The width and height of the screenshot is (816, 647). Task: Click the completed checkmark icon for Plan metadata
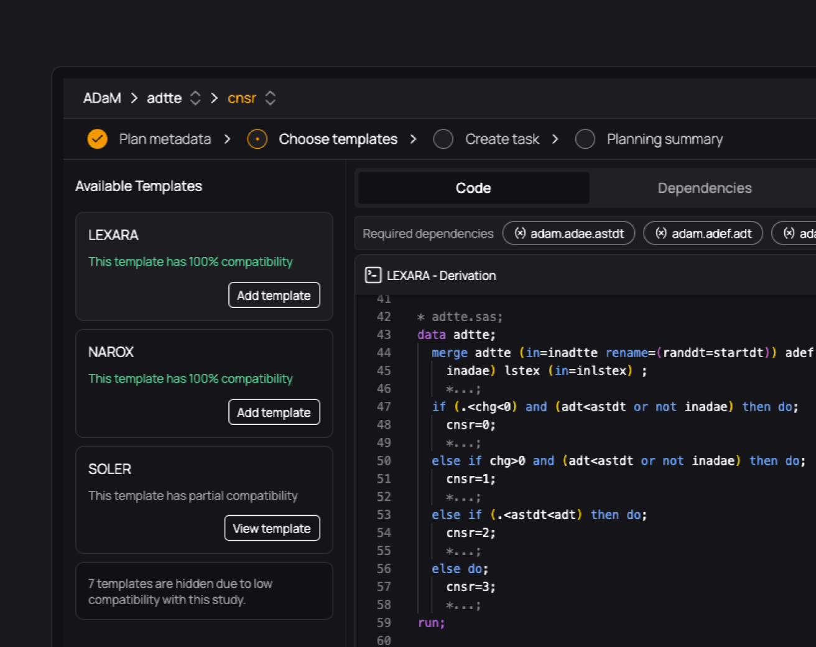click(x=97, y=139)
